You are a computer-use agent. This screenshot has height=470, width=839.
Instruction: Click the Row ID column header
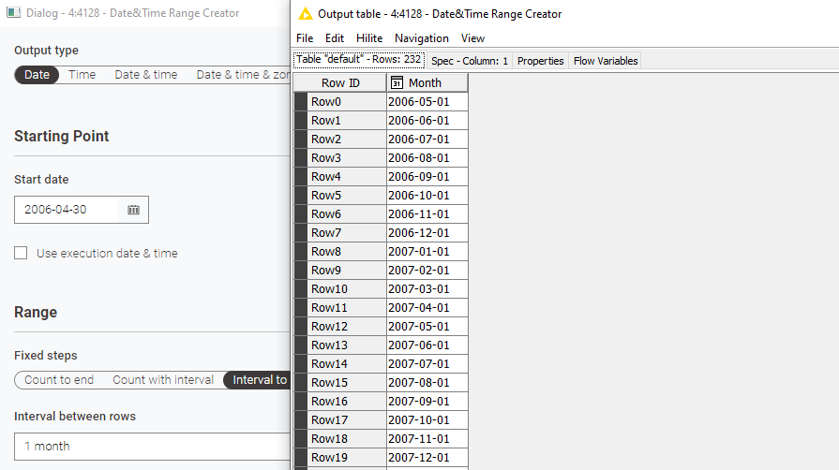340,83
